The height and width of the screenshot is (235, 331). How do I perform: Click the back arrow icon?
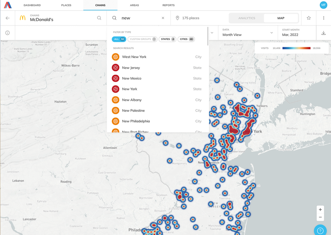(8, 18)
